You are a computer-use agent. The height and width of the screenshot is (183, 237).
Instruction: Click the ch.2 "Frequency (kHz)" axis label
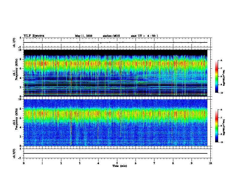point(16,119)
